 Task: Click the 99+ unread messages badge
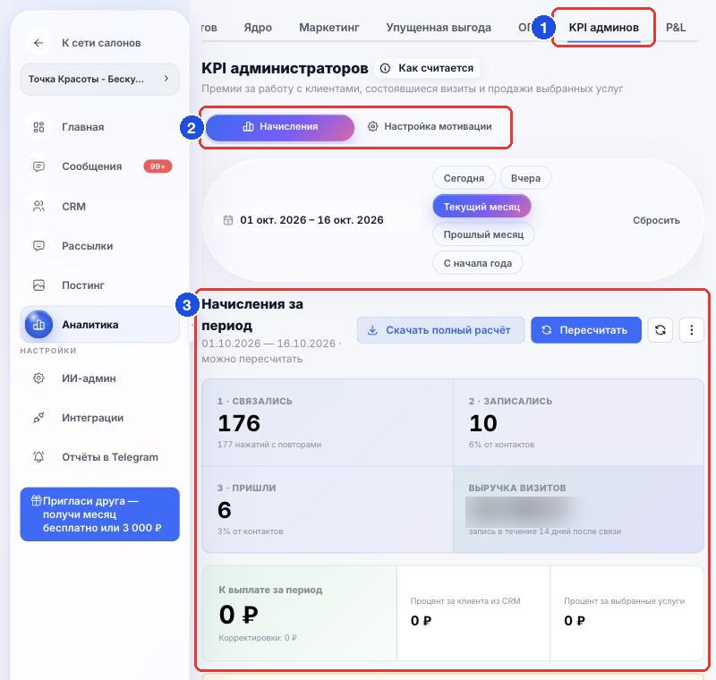158,166
